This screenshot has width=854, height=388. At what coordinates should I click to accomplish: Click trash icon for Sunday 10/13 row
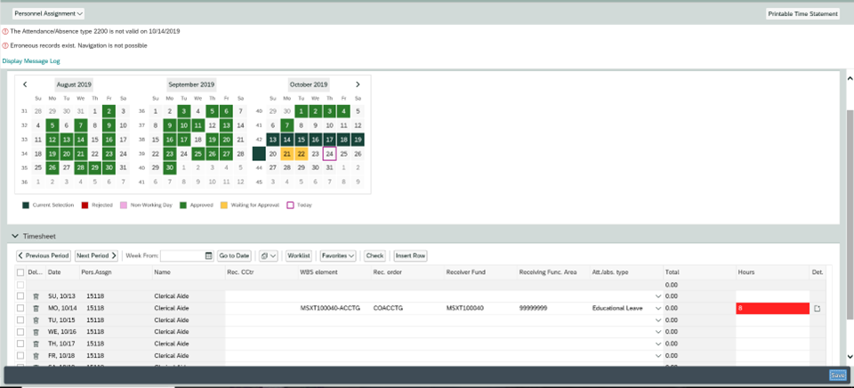coord(36,296)
